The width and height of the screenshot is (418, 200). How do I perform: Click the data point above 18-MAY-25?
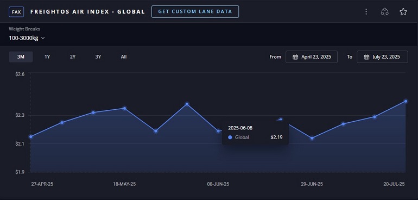coord(124,108)
